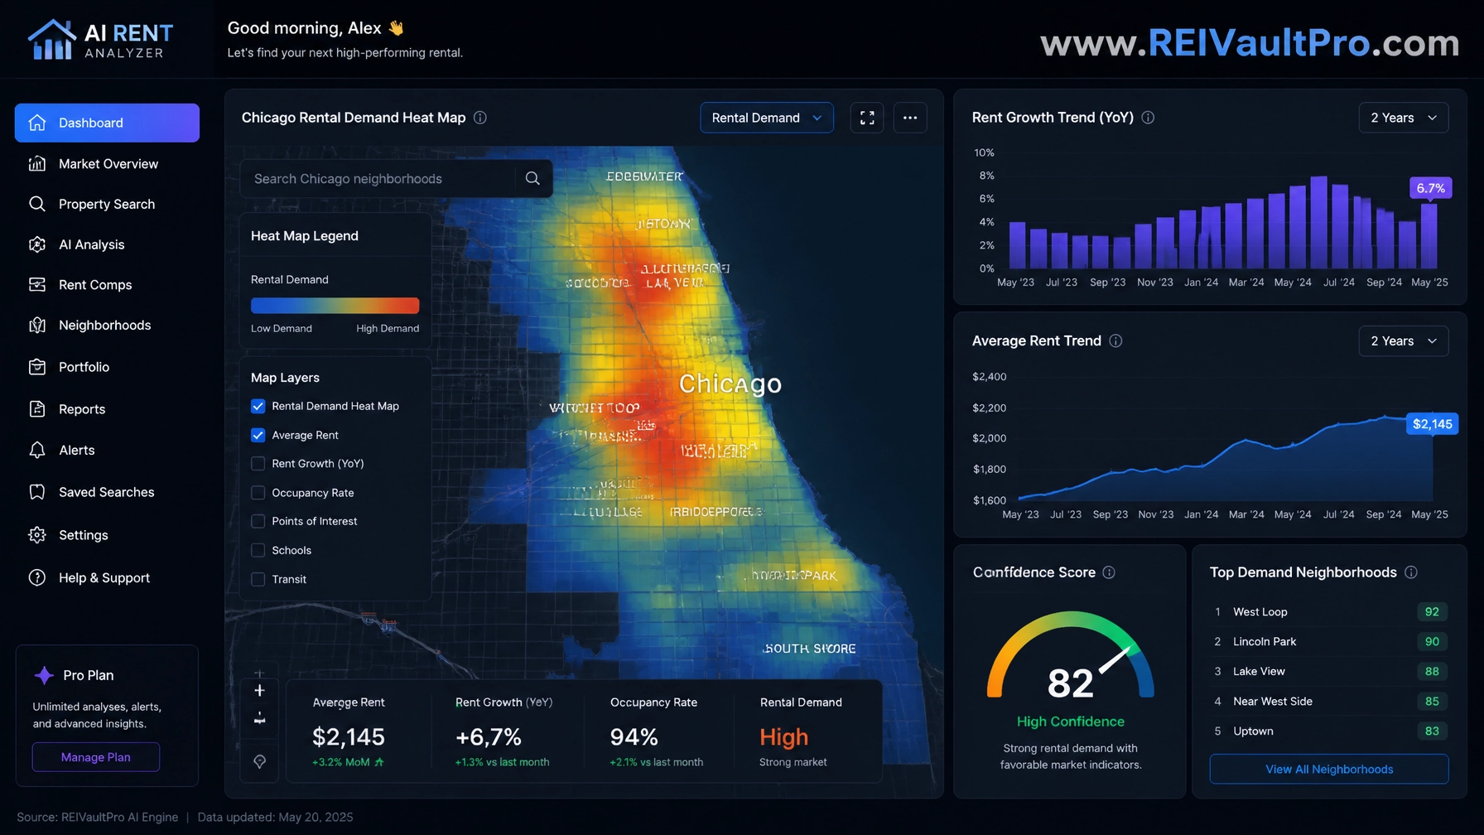This screenshot has height=835, width=1484.
Task: Click the neighborhood search magnifier icon
Action: tap(532, 179)
